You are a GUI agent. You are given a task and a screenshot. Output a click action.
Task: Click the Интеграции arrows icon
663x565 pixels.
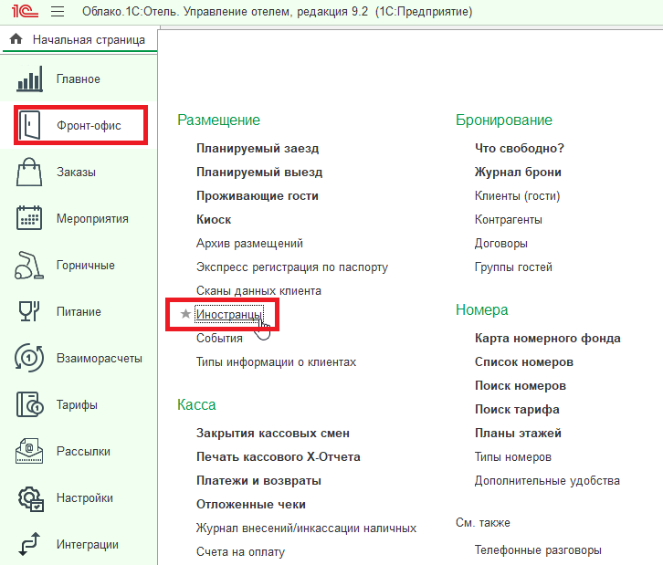point(29,544)
